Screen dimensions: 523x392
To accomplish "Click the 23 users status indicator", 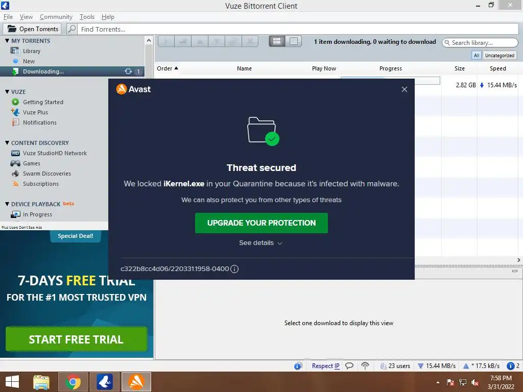I will coord(395,365).
